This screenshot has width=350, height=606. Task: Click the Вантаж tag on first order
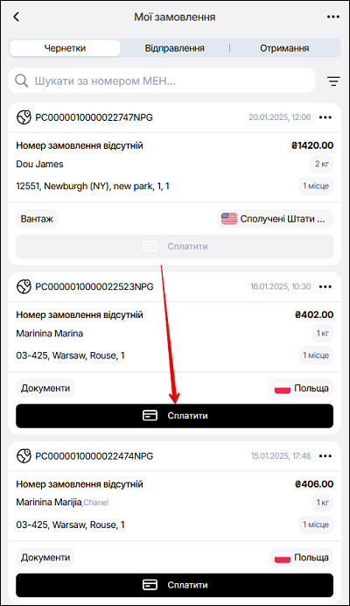37,219
